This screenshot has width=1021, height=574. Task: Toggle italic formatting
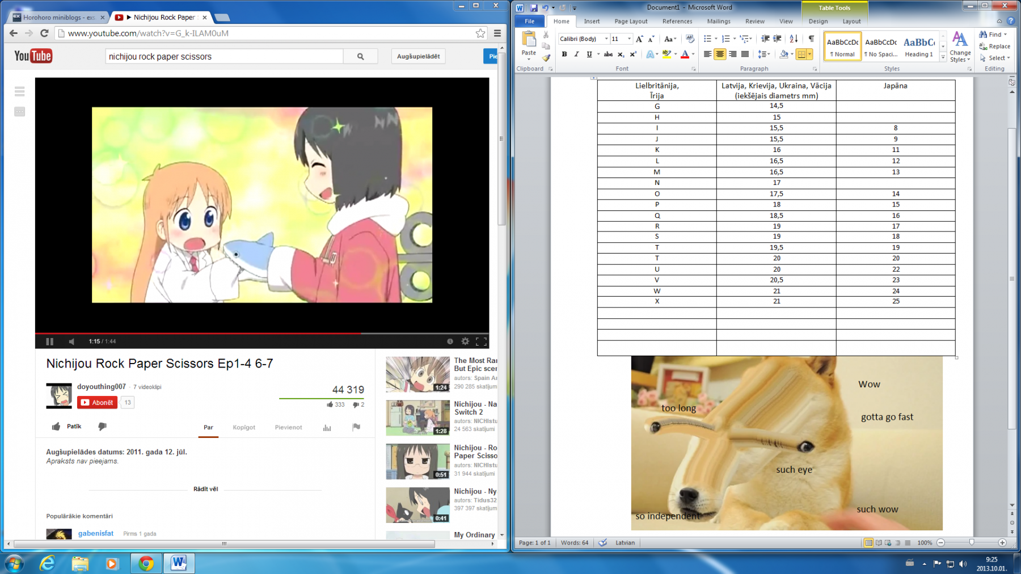576,54
